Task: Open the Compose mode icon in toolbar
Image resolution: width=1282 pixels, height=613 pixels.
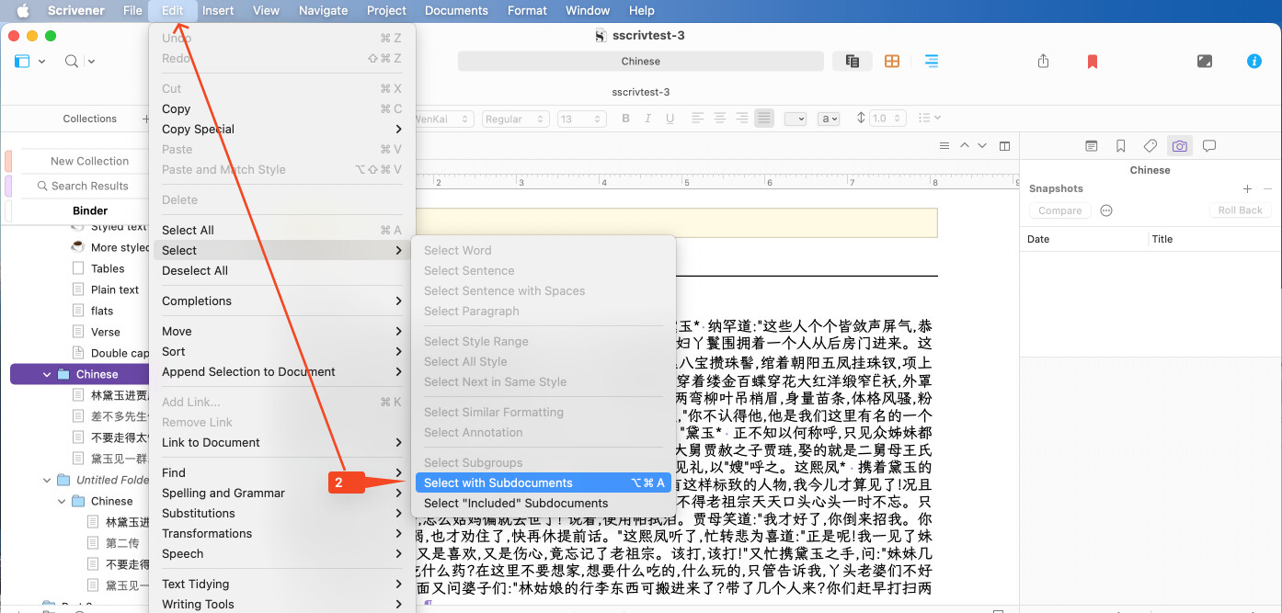Action: coord(1205,61)
